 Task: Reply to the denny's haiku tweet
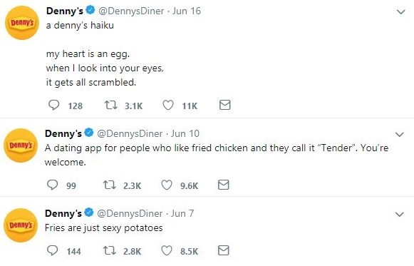(54, 105)
